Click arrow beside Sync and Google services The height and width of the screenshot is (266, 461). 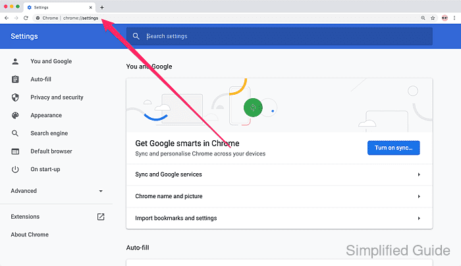click(x=419, y=174)
